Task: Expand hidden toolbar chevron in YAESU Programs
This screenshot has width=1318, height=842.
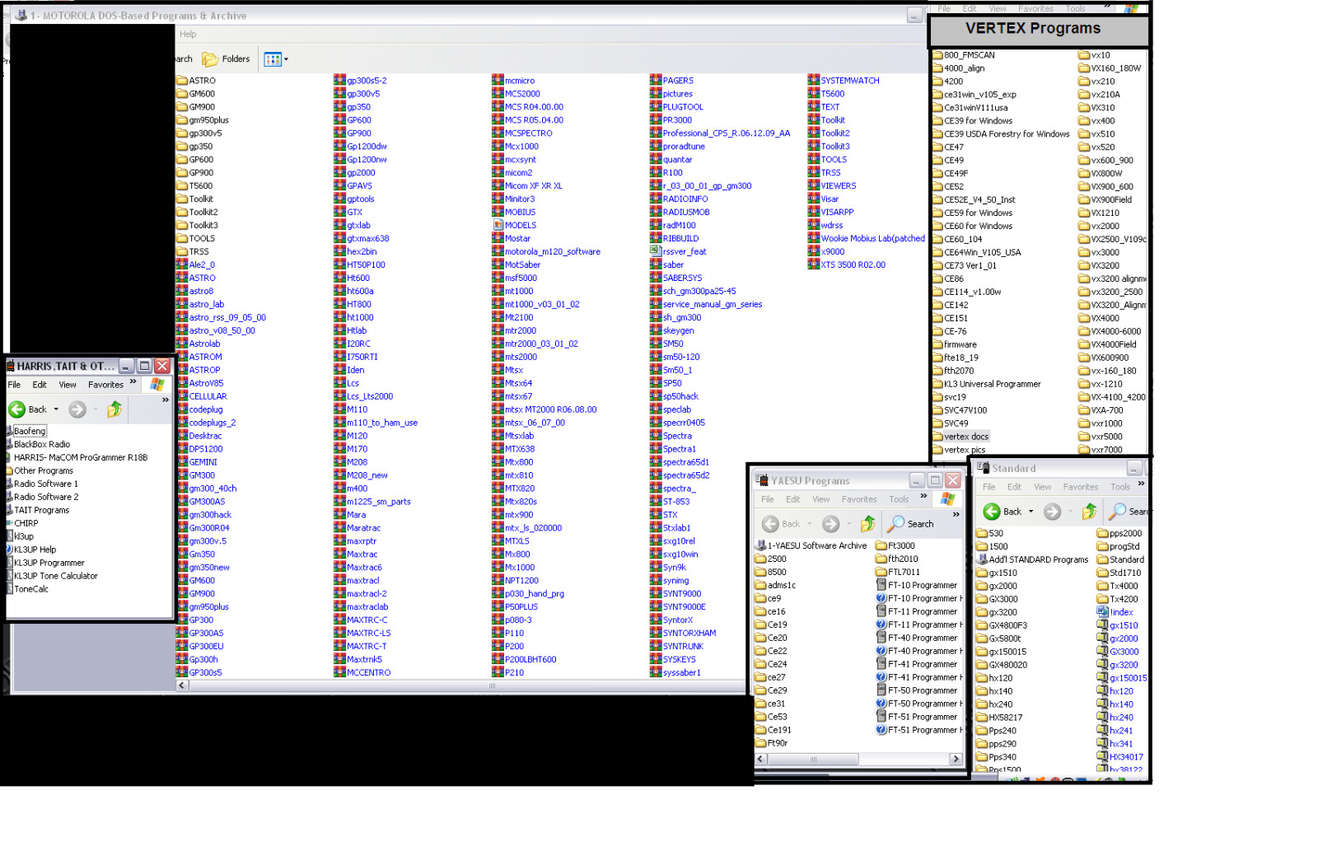Action: point(956,514)
